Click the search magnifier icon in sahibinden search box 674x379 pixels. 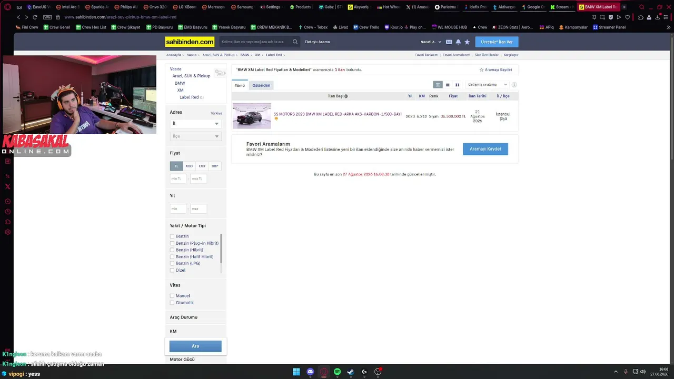pos(295,42)
